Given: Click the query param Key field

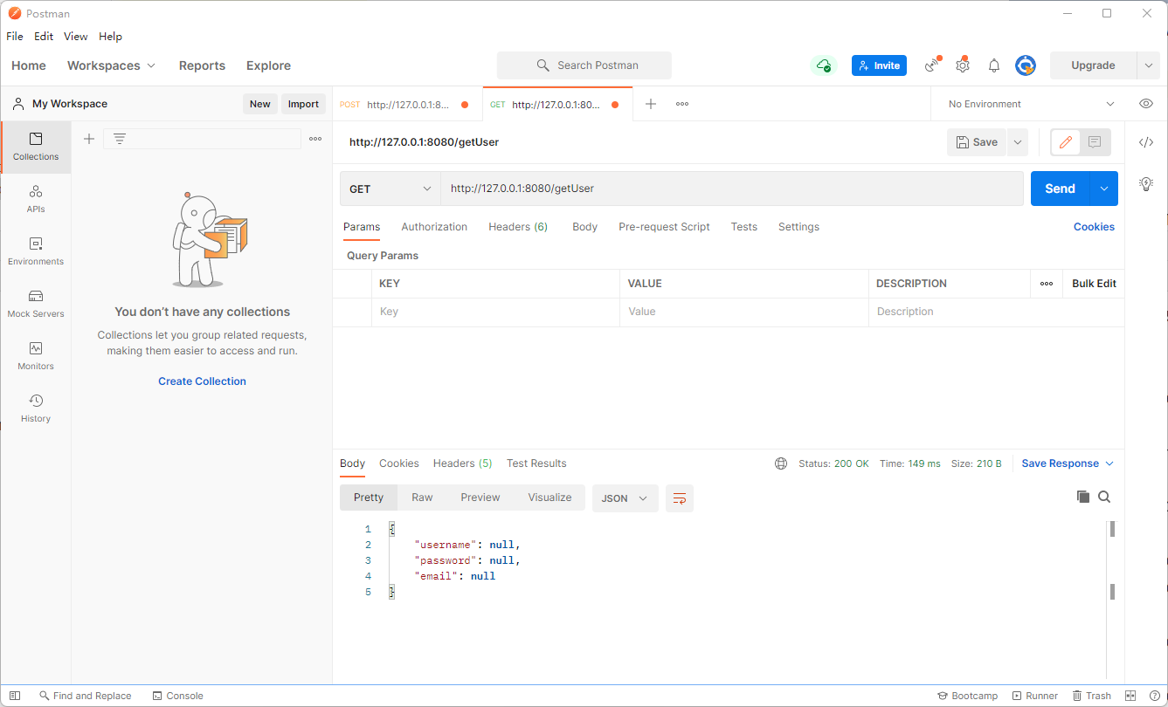Looking at the screenshot, I should tap(495, 312).
